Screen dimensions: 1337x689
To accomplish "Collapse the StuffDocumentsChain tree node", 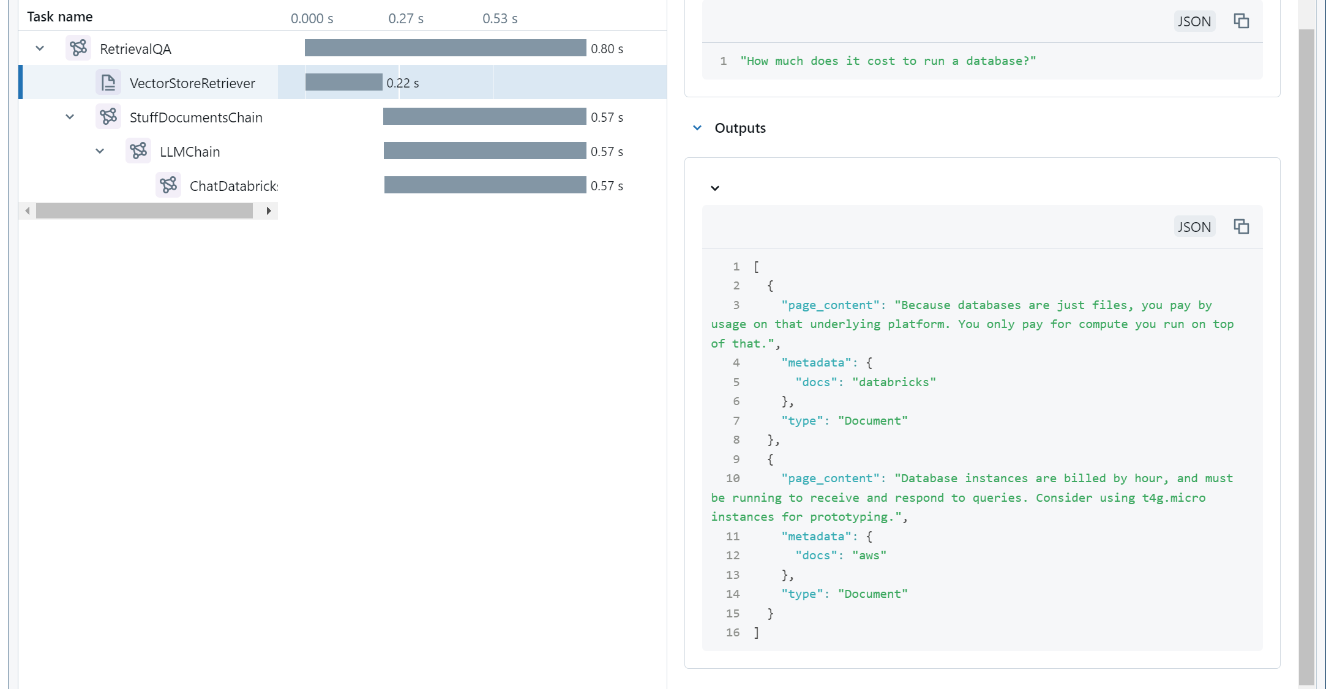I will tap(70, 117).
